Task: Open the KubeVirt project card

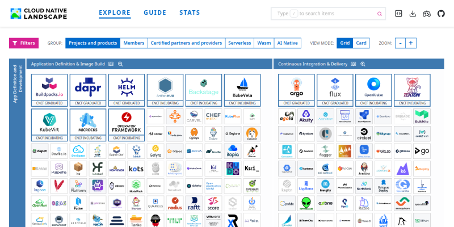Action: (x=49, y=125)
